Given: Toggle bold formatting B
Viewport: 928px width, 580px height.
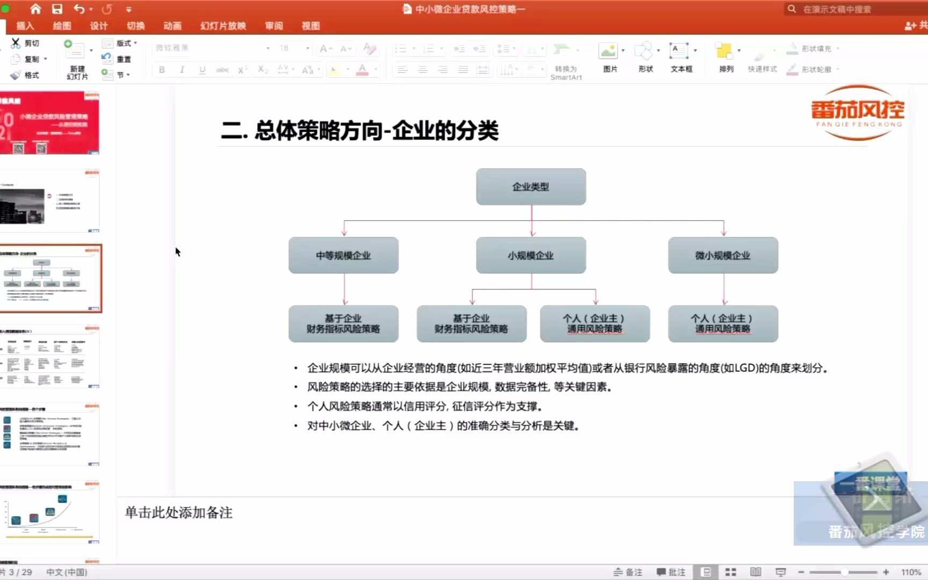Looking at the screenshot, I should (x=162, y=69).
